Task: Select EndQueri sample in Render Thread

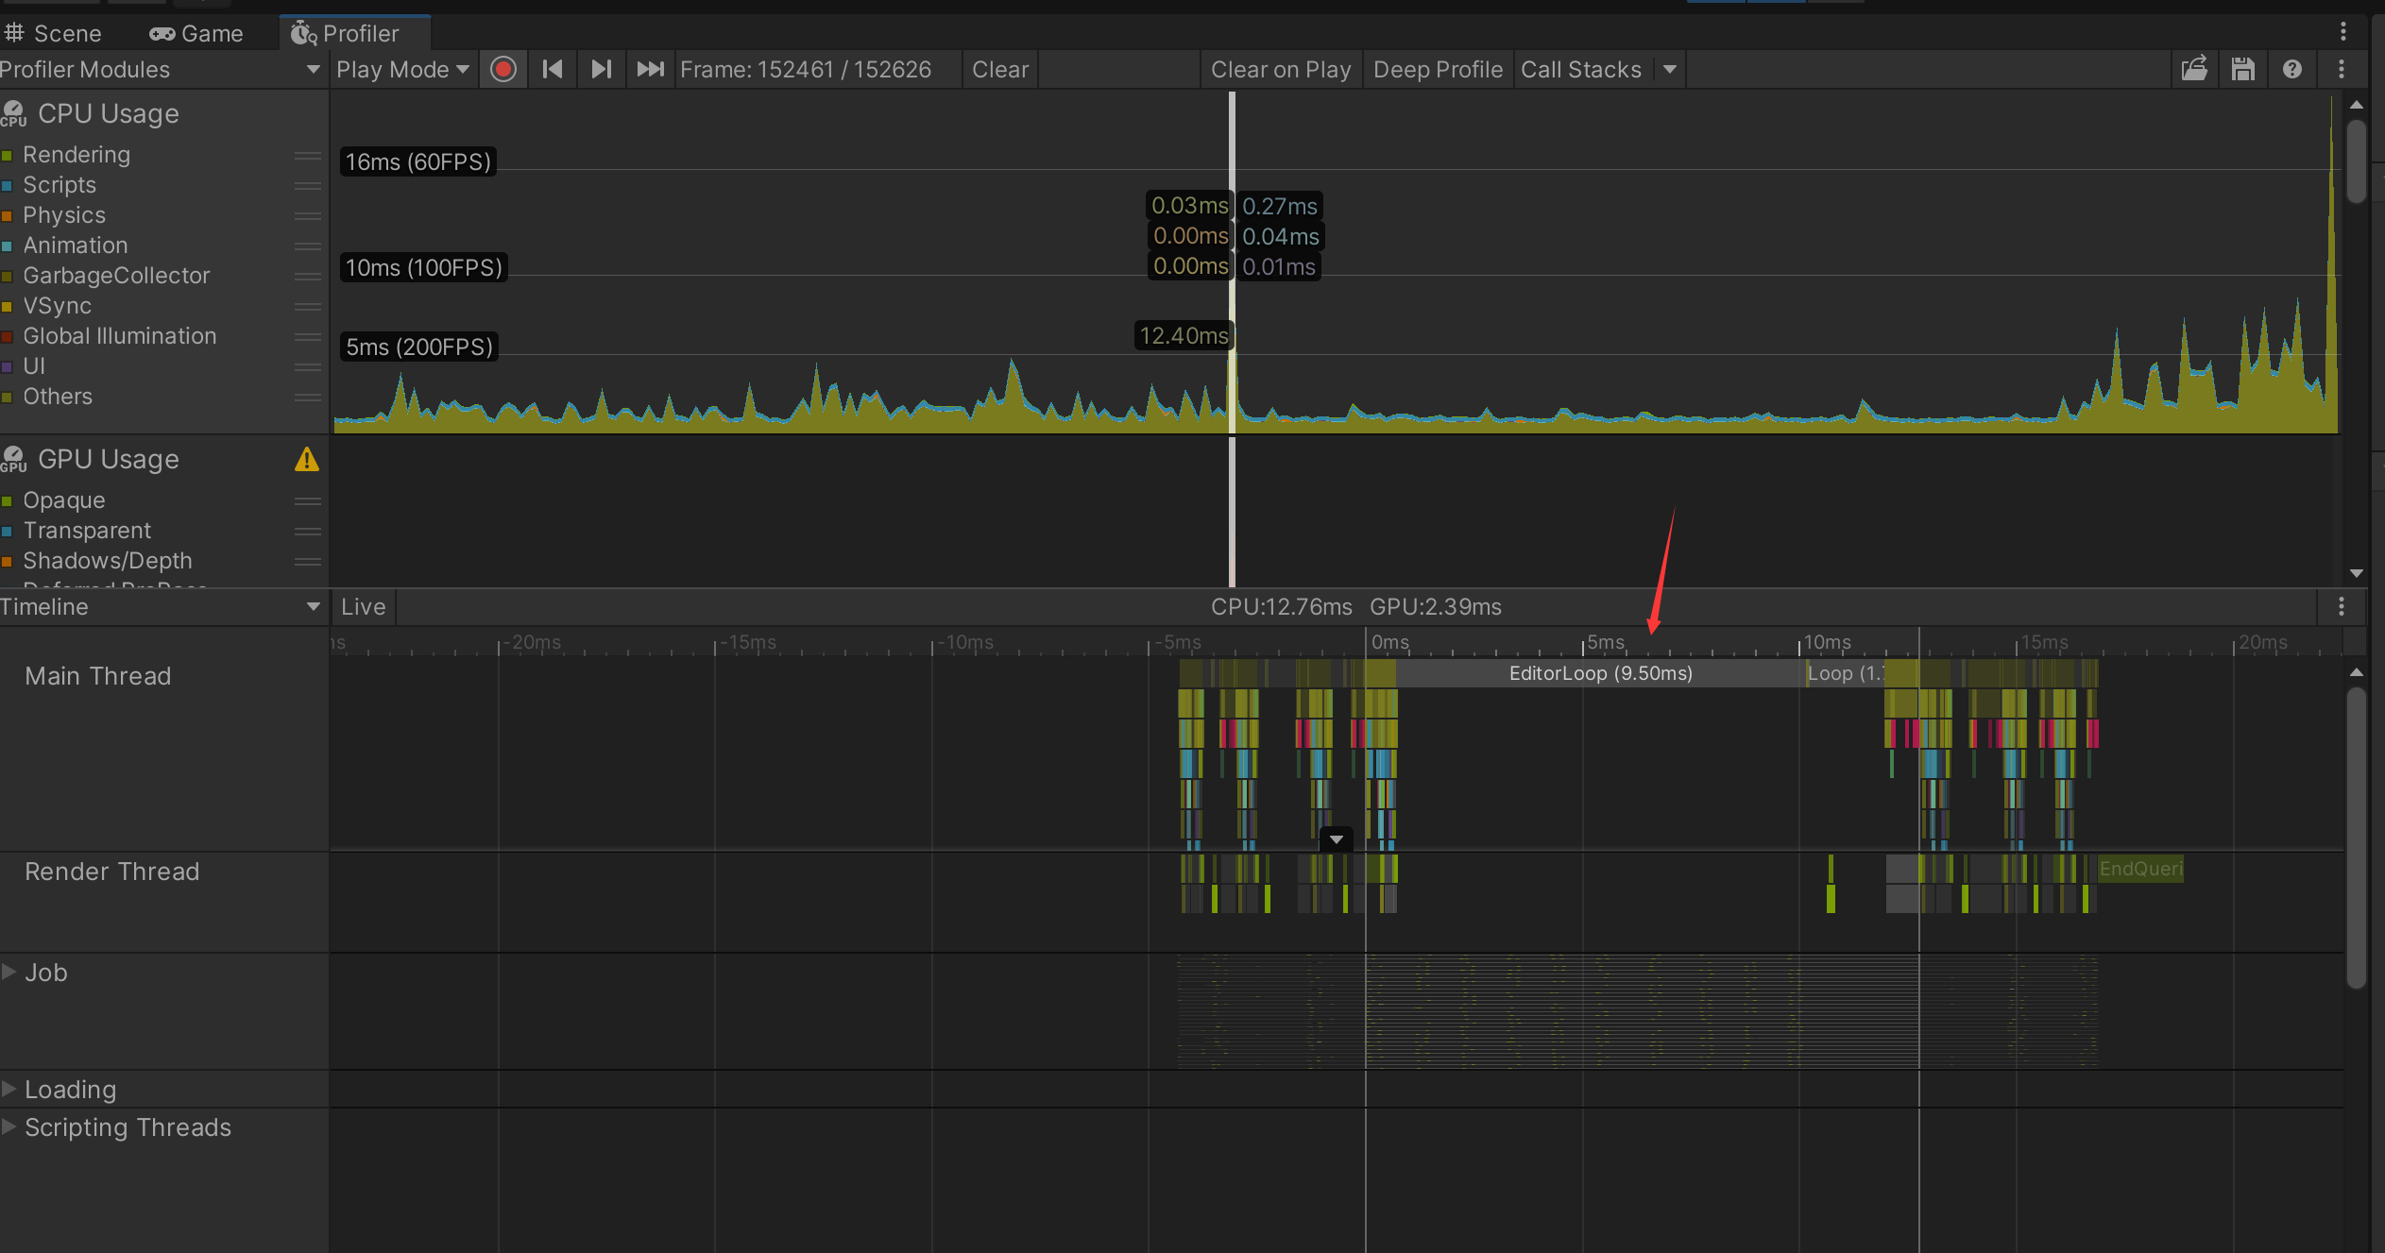Action: tap(2140, 868)
